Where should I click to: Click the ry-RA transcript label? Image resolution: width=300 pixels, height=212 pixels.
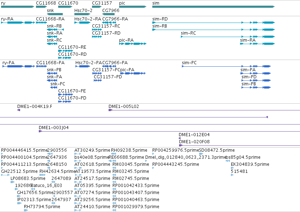tap(7, 19)
